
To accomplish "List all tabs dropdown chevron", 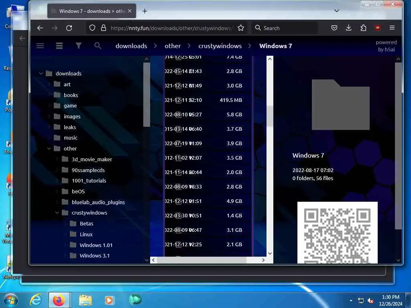I will (x=337, y=11).
